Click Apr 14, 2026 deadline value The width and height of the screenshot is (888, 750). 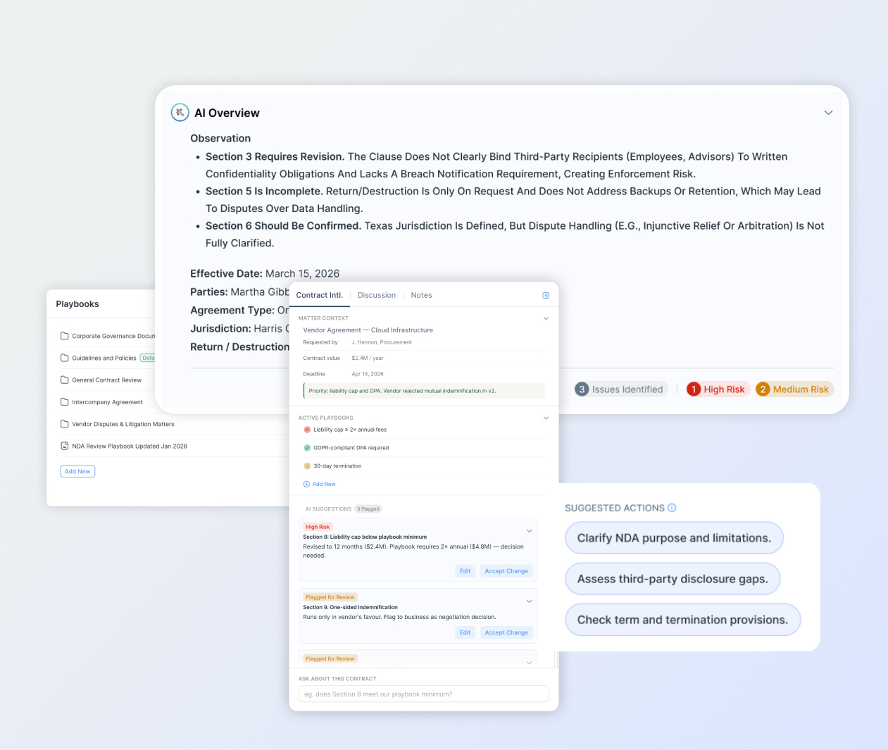click(x=368, y=374)
